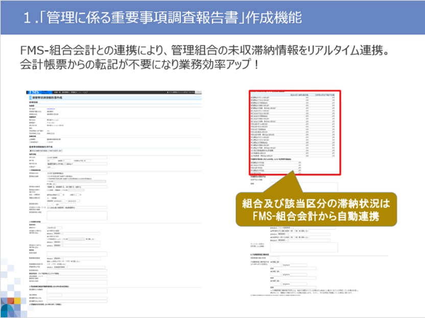Click the callout line 組合及び該当区分の滞納状況は
The height and width of the screenshot is (318, 425).
[316, 203]
